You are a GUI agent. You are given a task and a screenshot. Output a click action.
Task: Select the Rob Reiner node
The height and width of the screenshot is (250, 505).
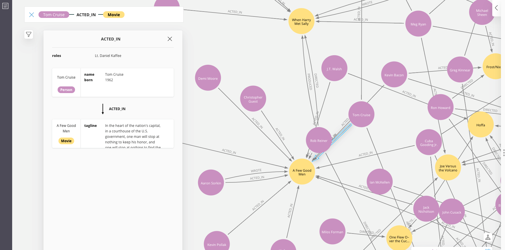point(319,140)
